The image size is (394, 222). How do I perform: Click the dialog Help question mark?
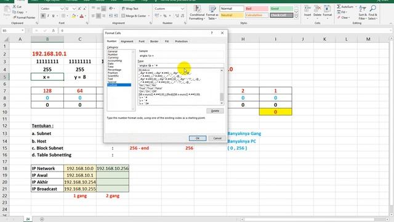(212, 33)
